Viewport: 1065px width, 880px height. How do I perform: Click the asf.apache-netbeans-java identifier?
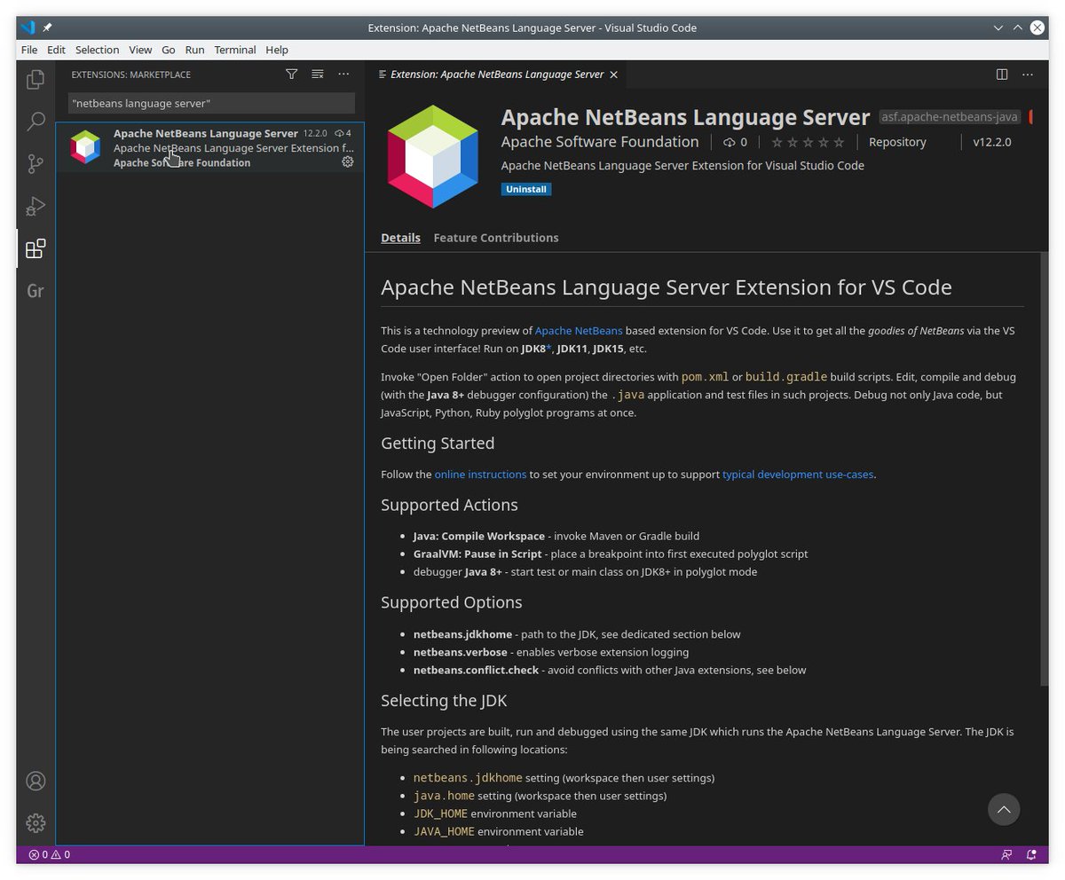[950, 117]
